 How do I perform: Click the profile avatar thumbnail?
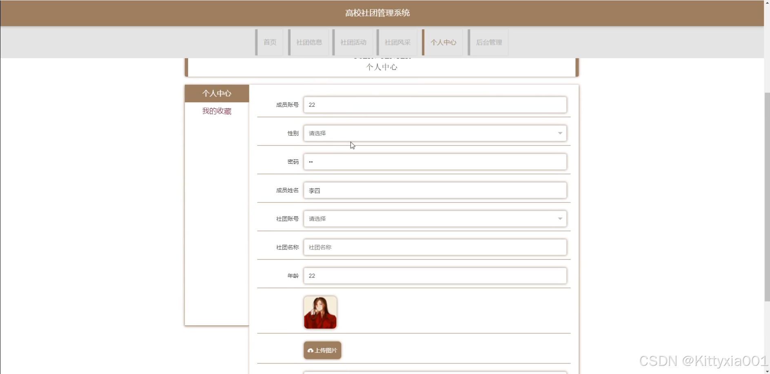pos(320,312)
